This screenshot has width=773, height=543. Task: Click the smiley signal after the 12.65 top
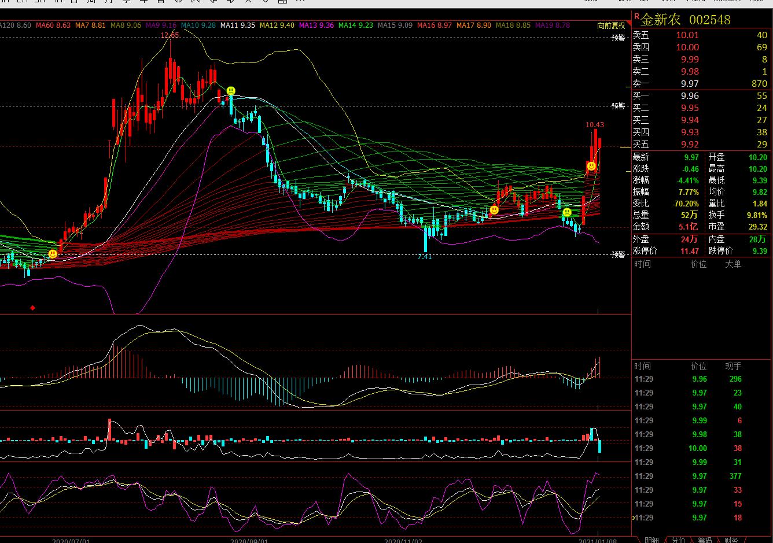(231, 91)
